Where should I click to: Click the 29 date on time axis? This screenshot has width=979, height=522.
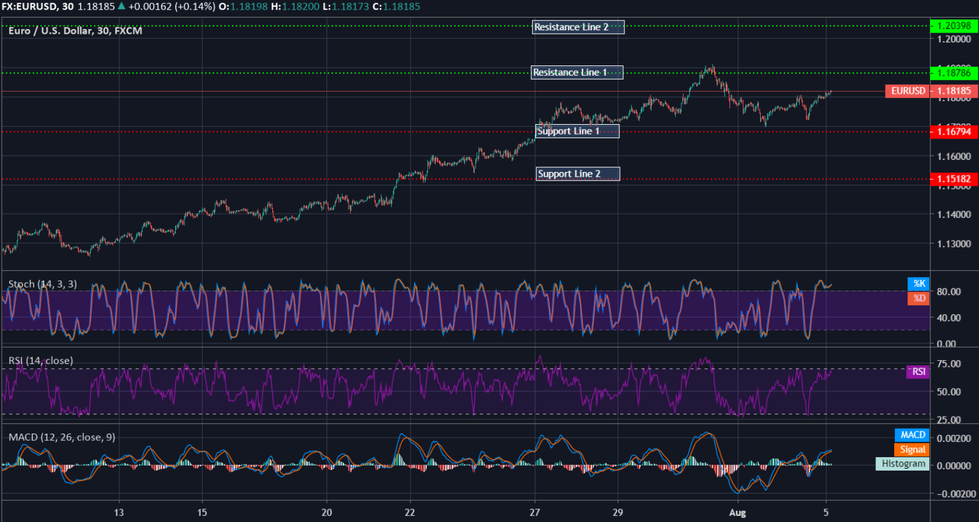[618, 512]
